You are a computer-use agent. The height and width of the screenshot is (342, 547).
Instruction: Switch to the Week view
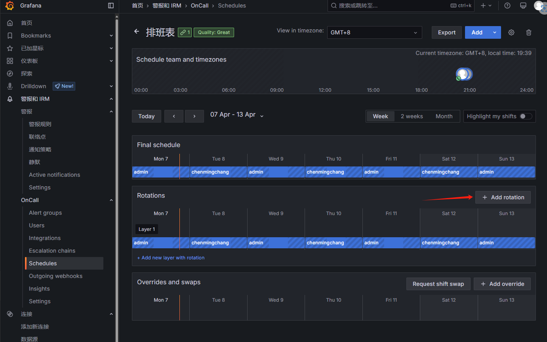click(380, 116)
